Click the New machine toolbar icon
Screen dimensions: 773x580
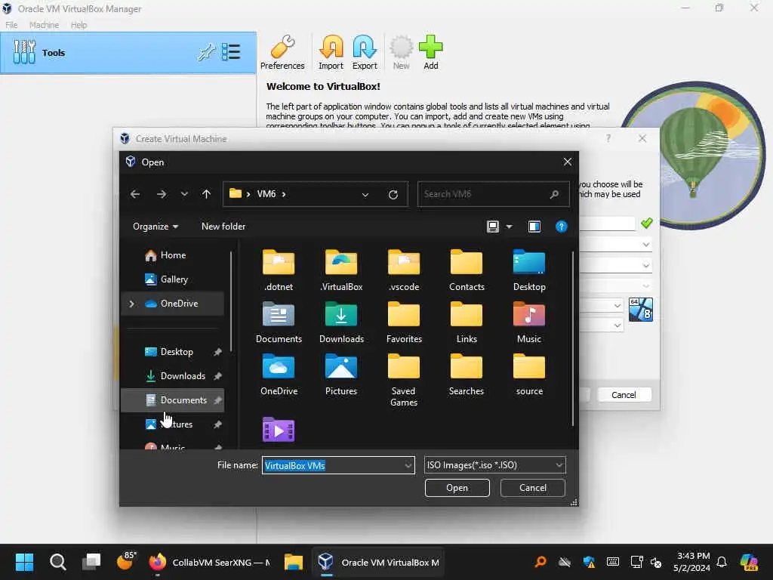point(402,52)
